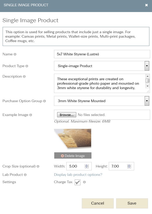152x214 pixels.
Task: Click into the Name text field
Action: 102,54
